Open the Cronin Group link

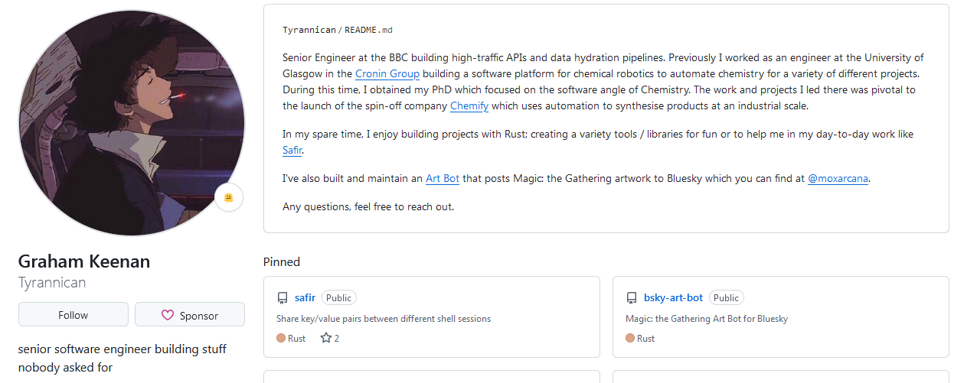tap(387, 74)
